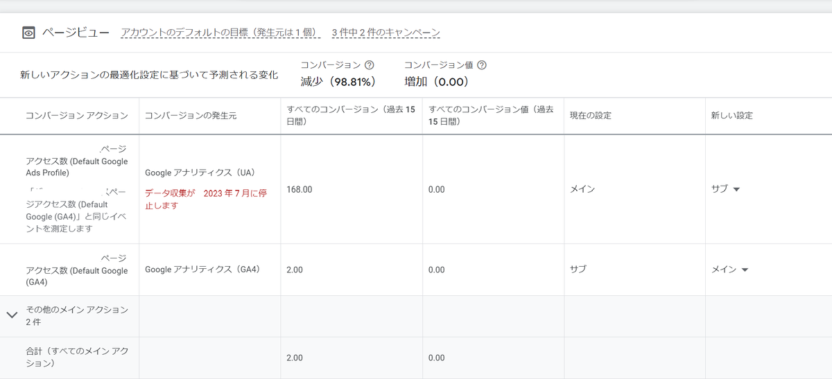Click すべてのコンバージョン値 column header
This screenshot has width=832, height=379.
(491, 116)
